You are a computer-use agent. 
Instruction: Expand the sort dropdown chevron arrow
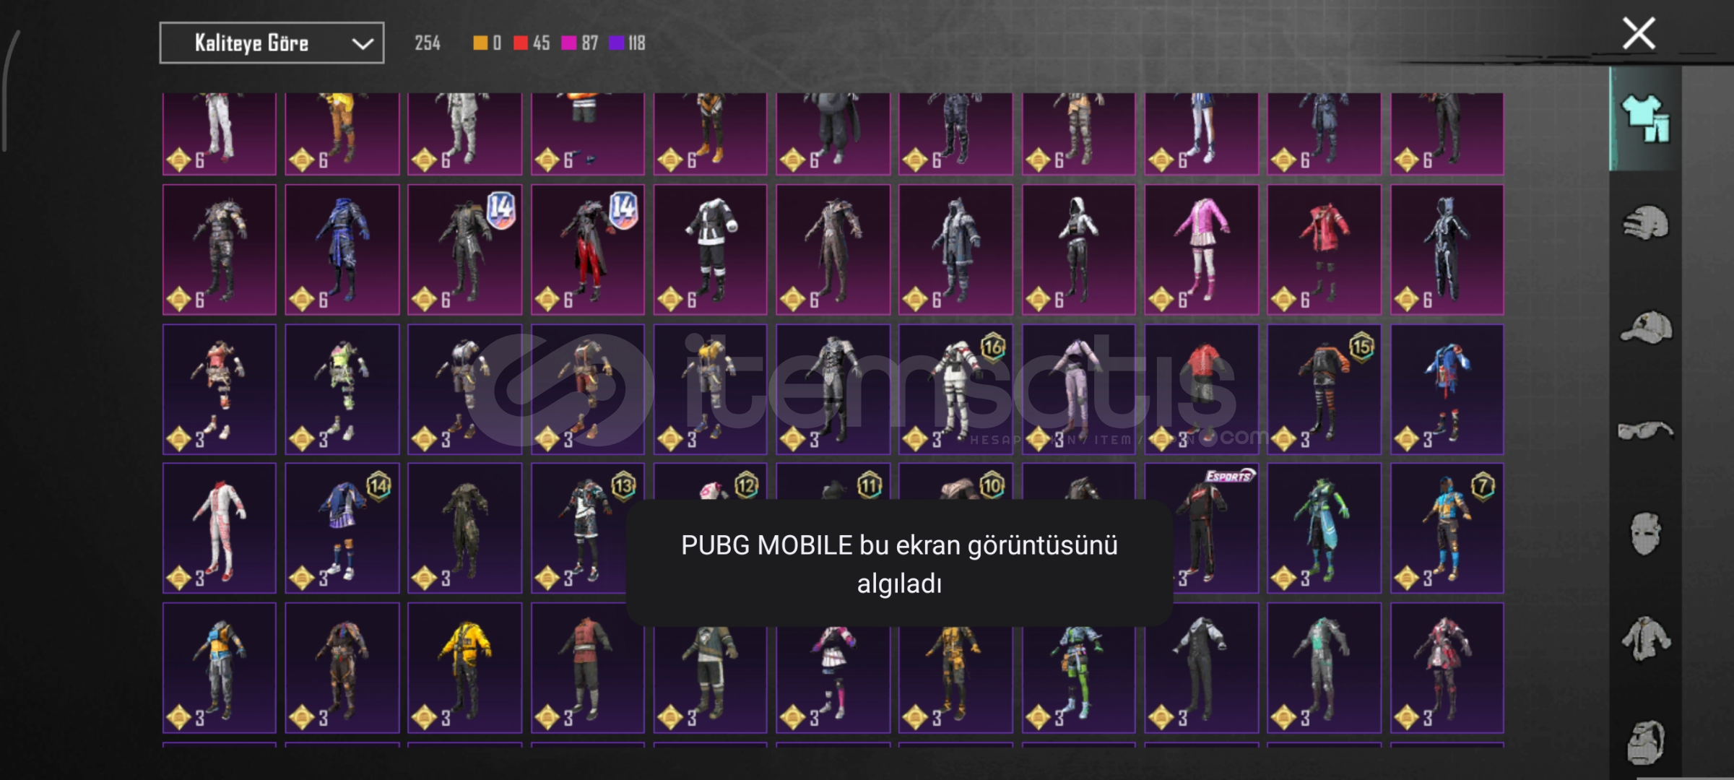pyautogui.click(x=362, y=44)
